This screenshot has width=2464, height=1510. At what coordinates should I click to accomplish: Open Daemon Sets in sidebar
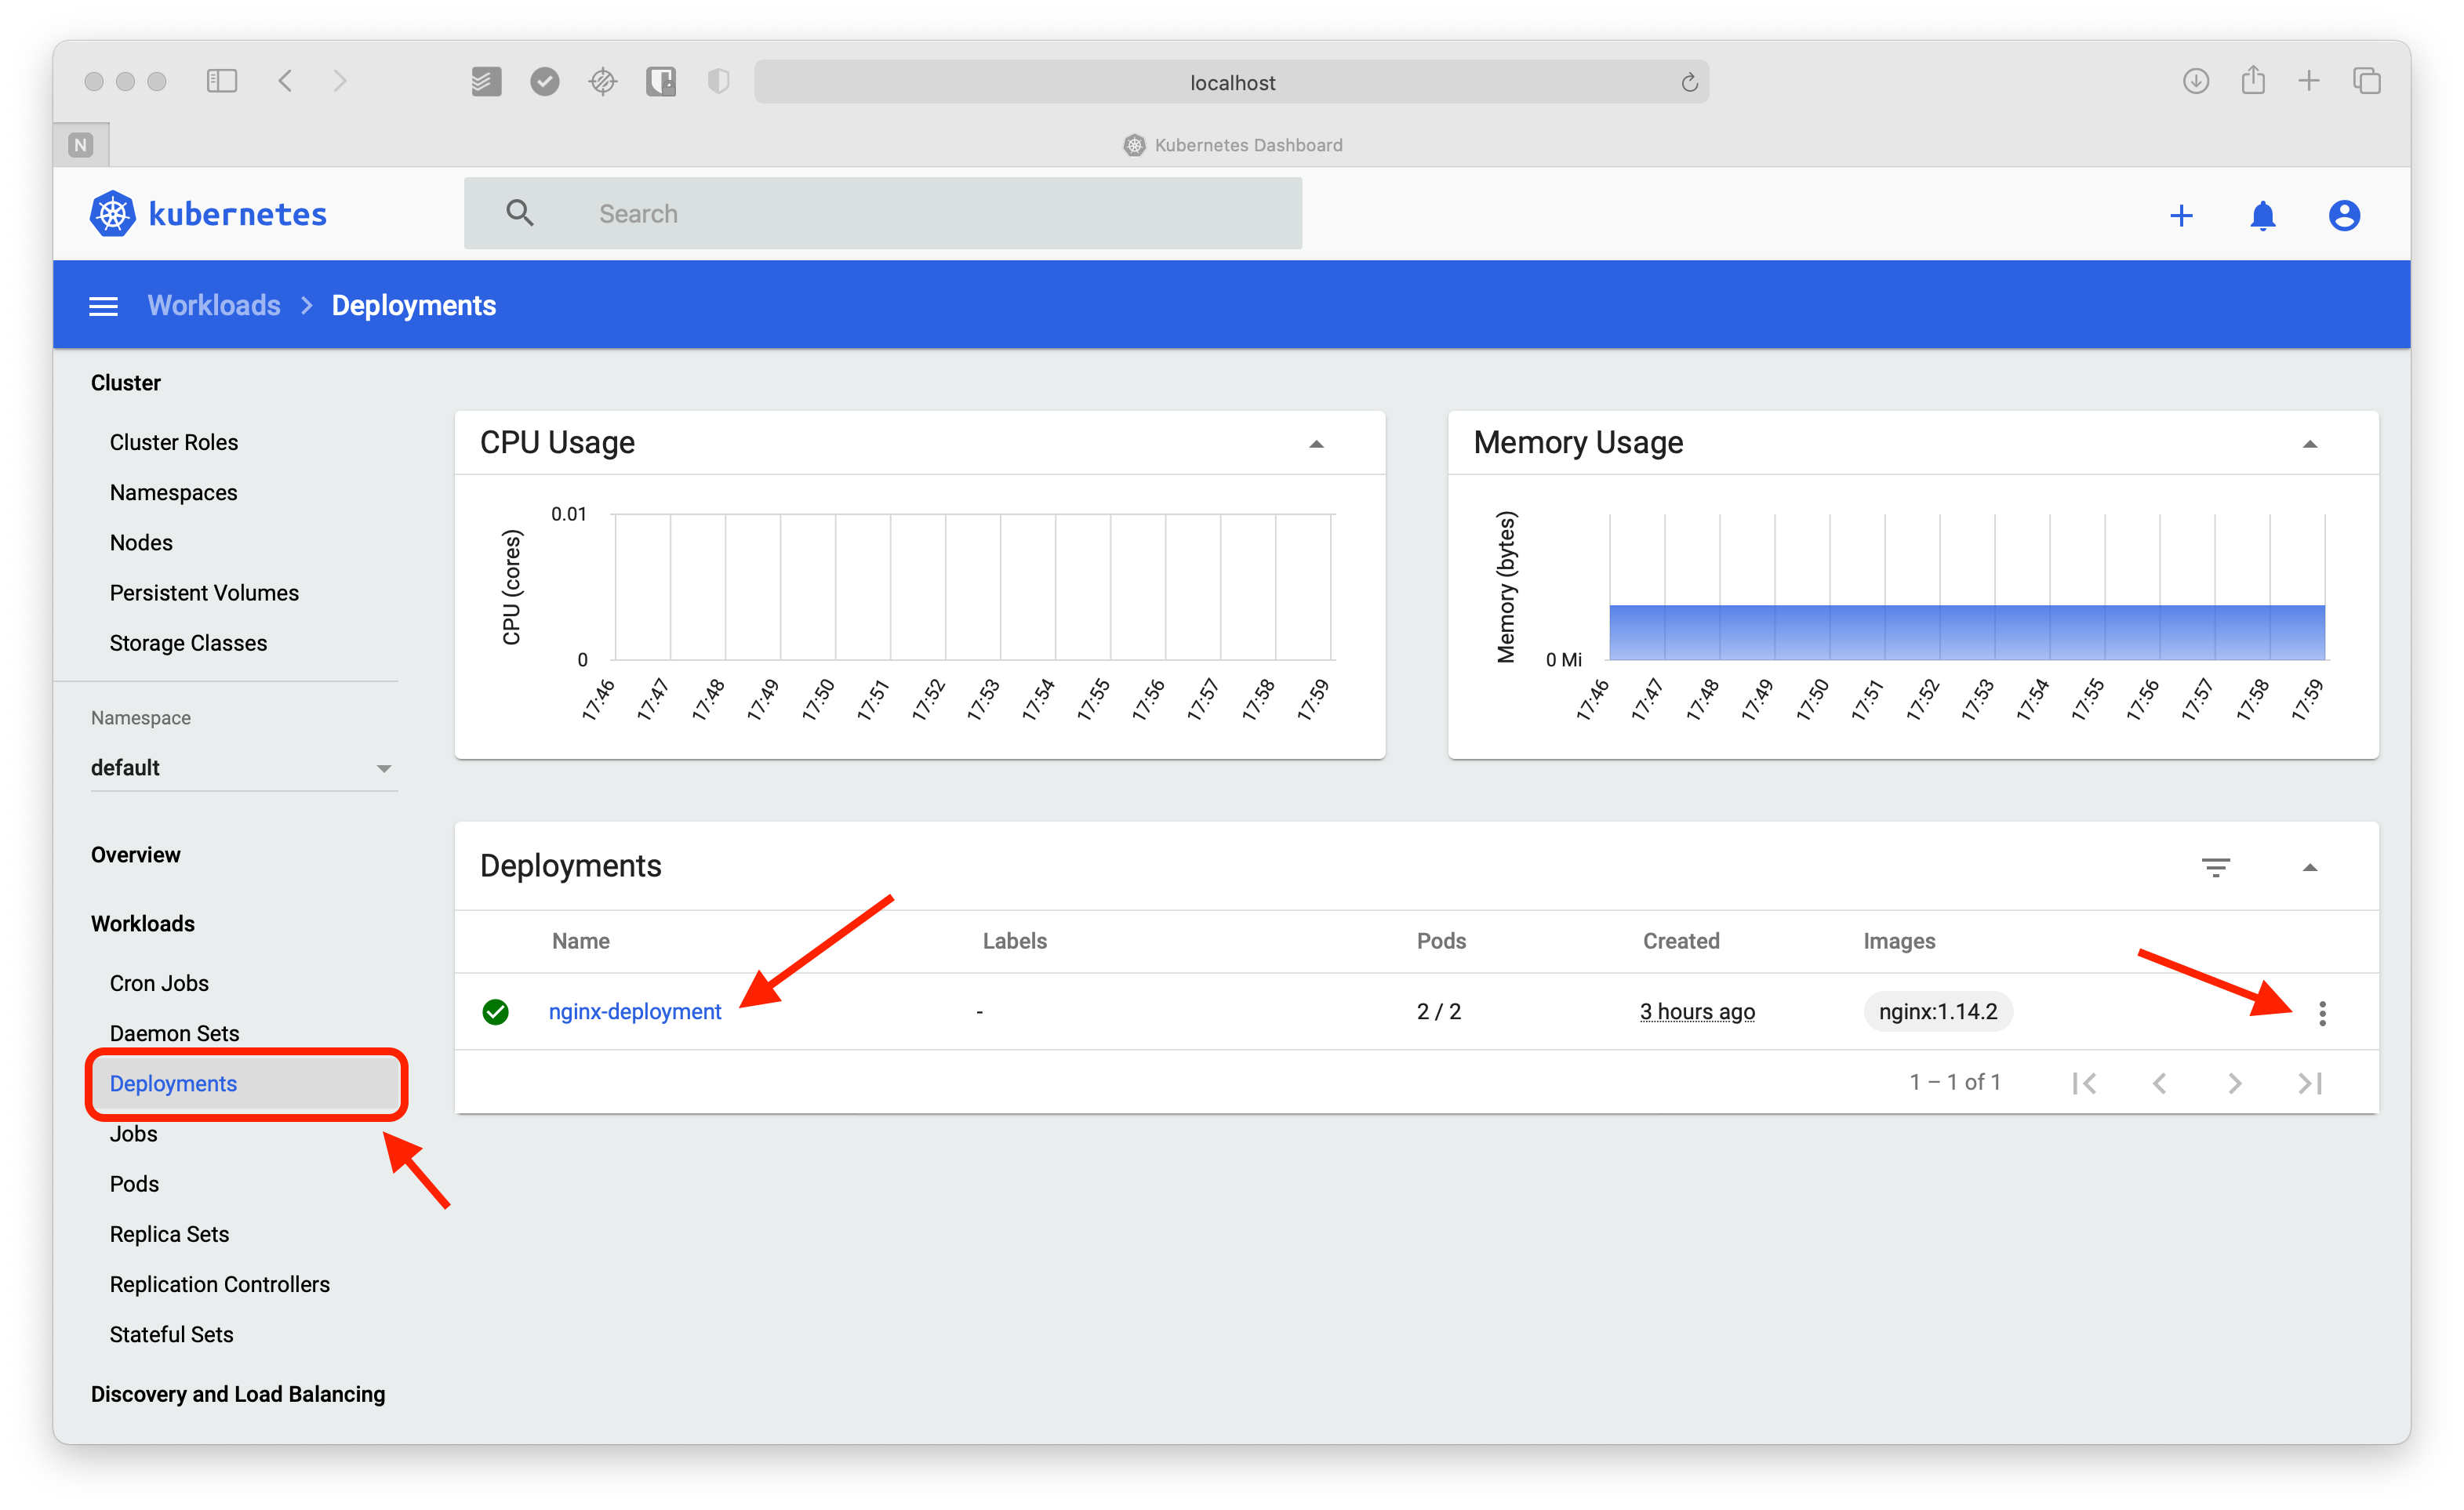pyautogui.click(x=174, y=1033)
